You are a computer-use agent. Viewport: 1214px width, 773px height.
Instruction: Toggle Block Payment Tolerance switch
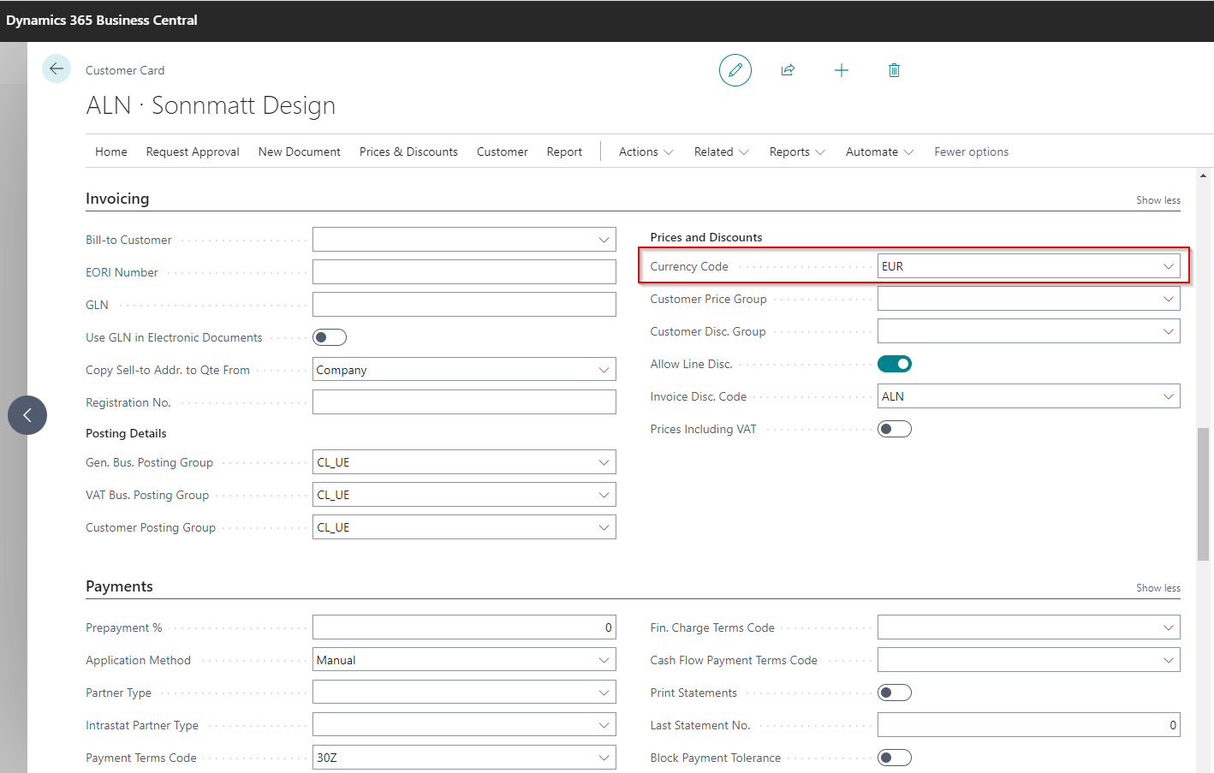pos(895,758)
